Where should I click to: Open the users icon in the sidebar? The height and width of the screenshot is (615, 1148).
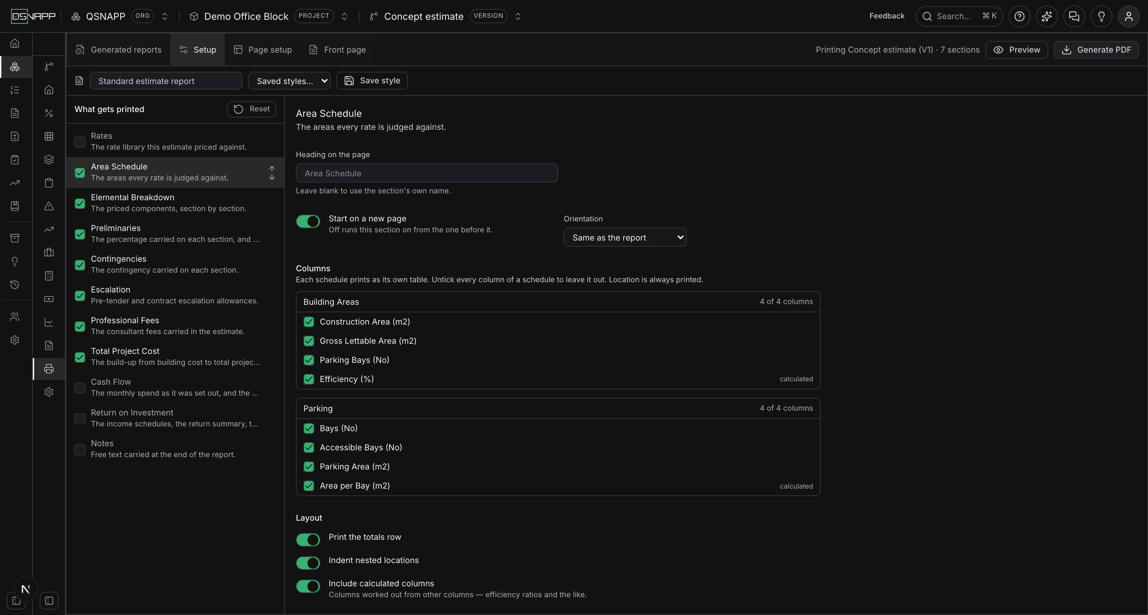point(15,317)
